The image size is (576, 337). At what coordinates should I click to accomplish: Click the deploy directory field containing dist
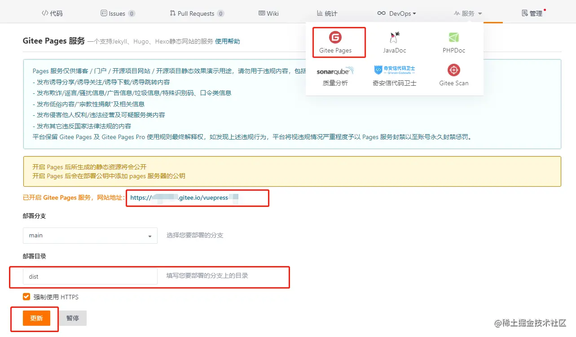(90, 276)
